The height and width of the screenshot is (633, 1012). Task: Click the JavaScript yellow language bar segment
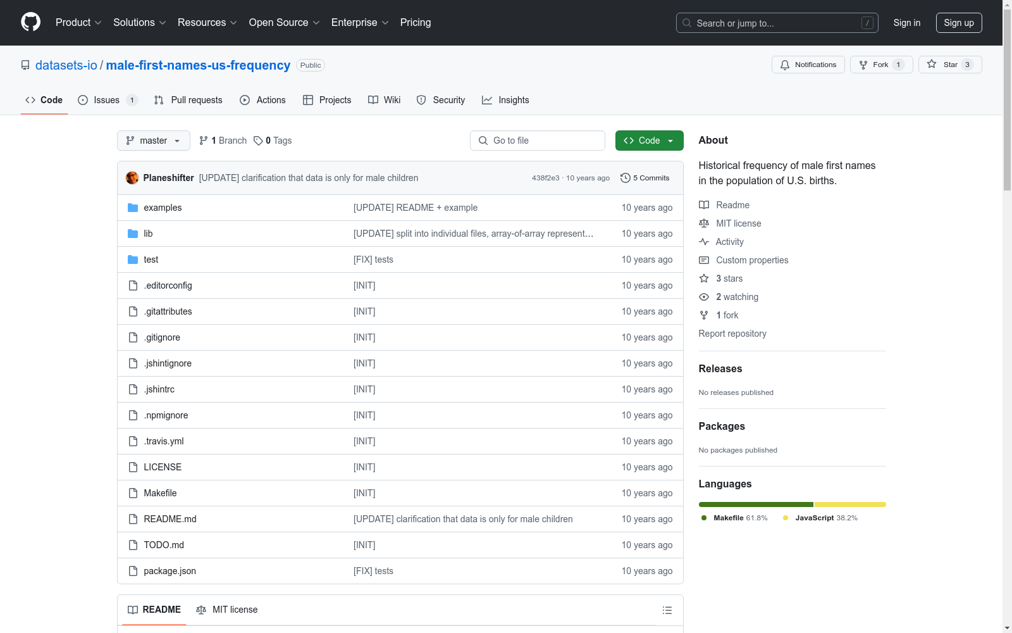click(x=850, y=505)
